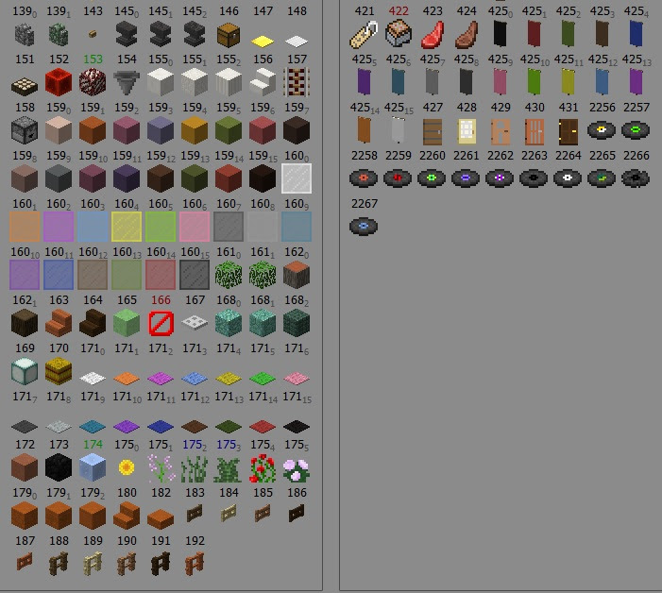Choose the activator rail icon 157
The height and width of the screenshot is (593, 662).
pos(297,82)
